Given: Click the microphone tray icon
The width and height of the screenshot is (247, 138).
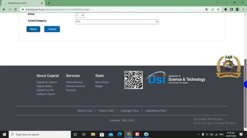Looking at the screenshot, I should [203, 135].
